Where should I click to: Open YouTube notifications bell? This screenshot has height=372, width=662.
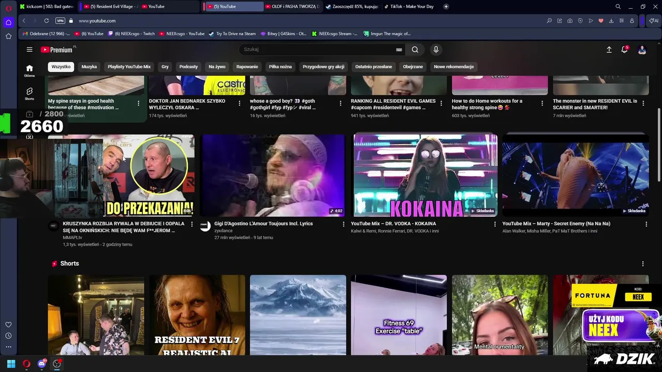624,50
